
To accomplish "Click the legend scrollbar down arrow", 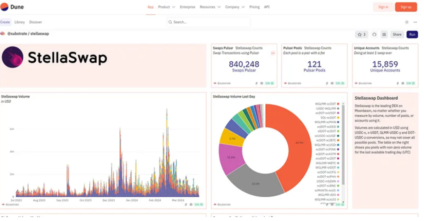I will [x=343, y=202].
